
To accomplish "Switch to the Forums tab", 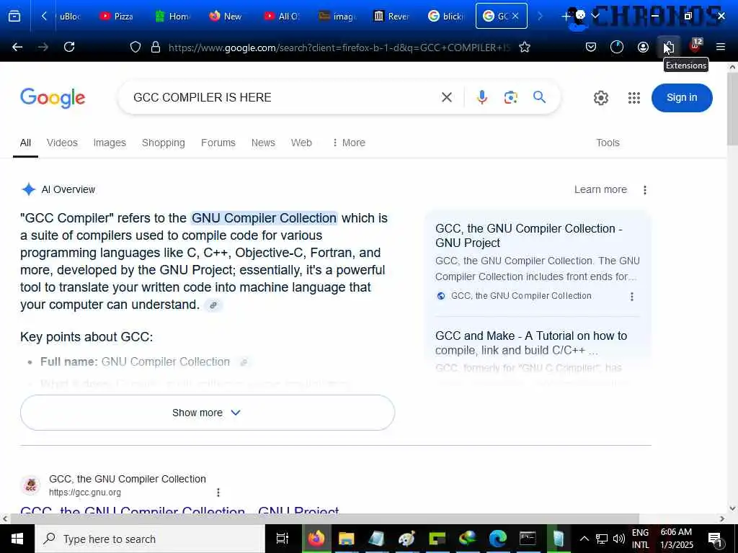I will (x=218, y=143).
